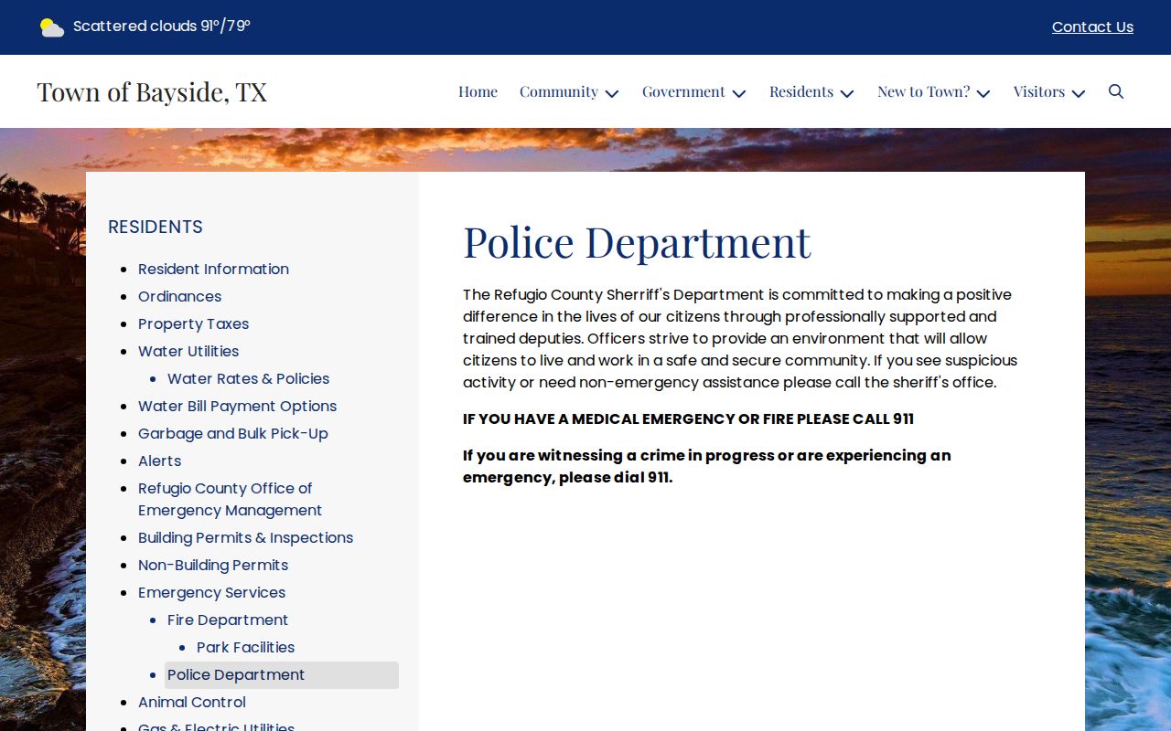Viewport: 1171px width, 731px height.
Task: Open Resident Information in sidebar
Action: tap(213, 269)
